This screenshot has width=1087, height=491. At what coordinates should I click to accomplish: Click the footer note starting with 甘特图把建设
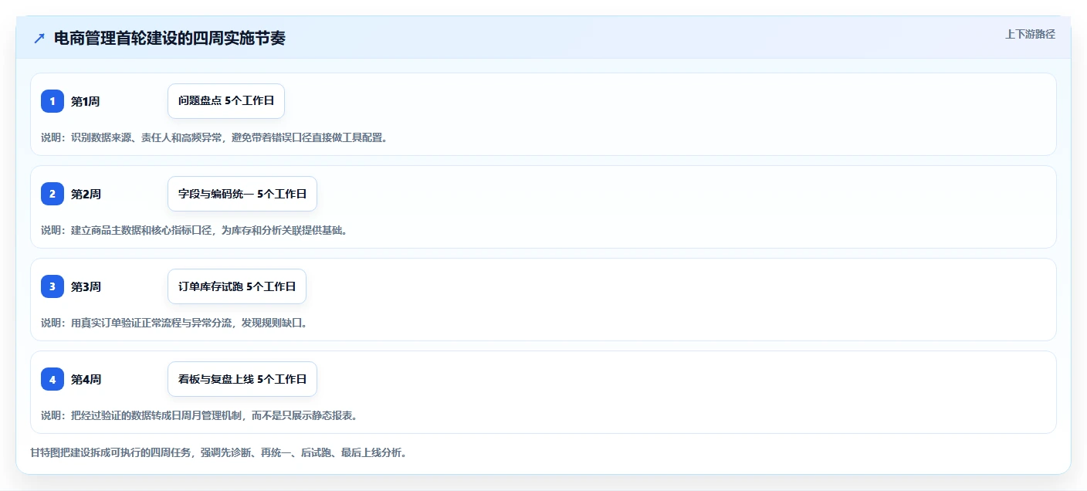(x=218, y=452)
